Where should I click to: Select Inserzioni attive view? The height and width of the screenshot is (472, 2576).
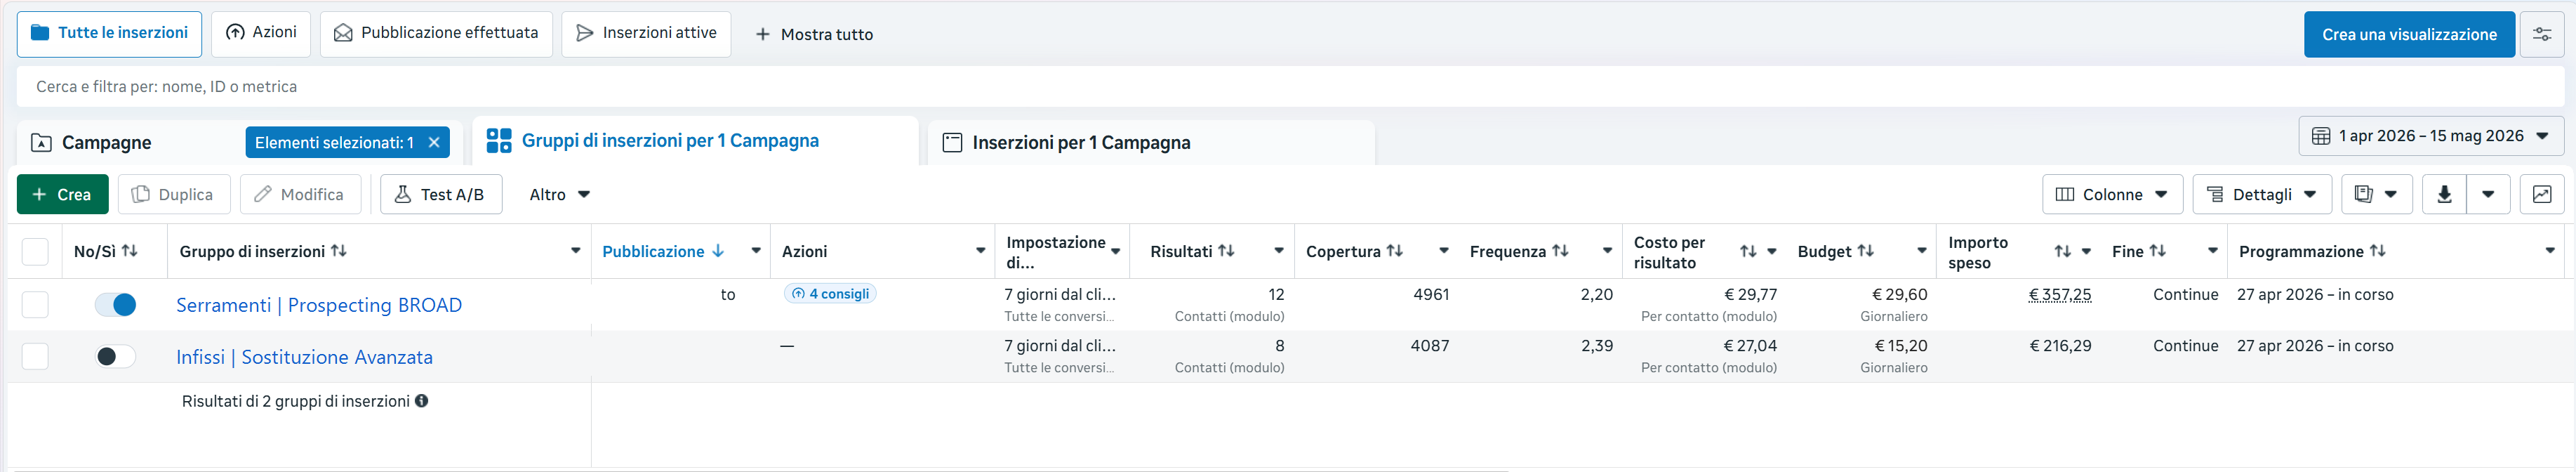point(646,34)
